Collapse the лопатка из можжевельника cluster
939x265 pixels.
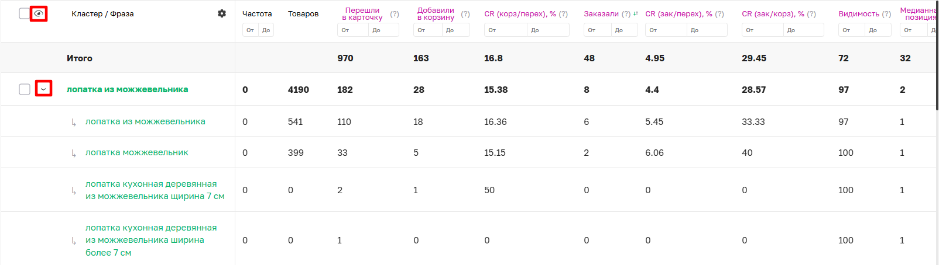43,89
